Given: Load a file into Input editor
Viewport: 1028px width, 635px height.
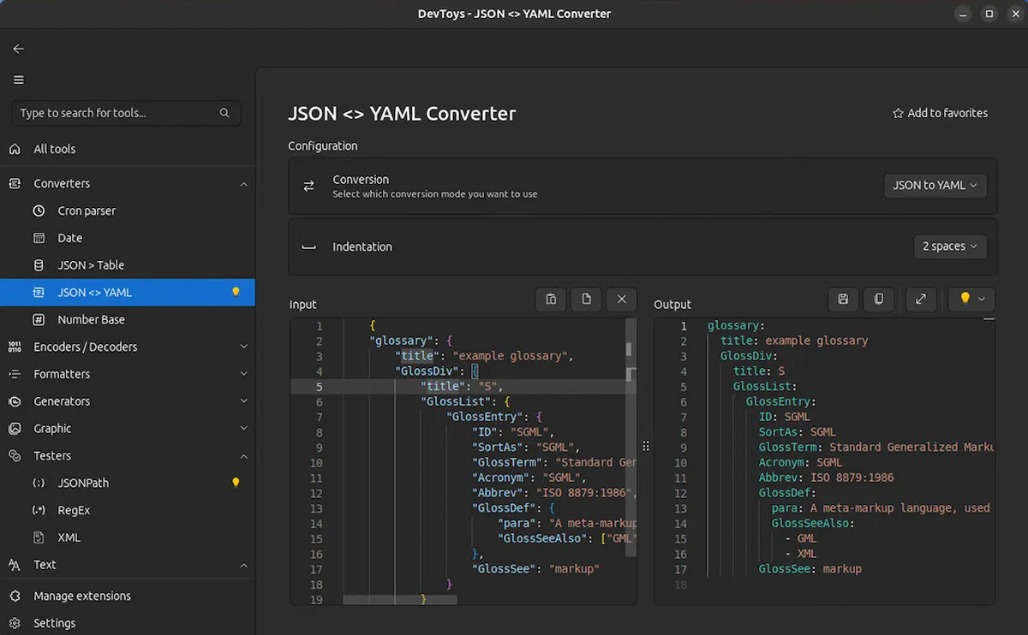Looking at the screenshot, I should [x=587, y=299].
